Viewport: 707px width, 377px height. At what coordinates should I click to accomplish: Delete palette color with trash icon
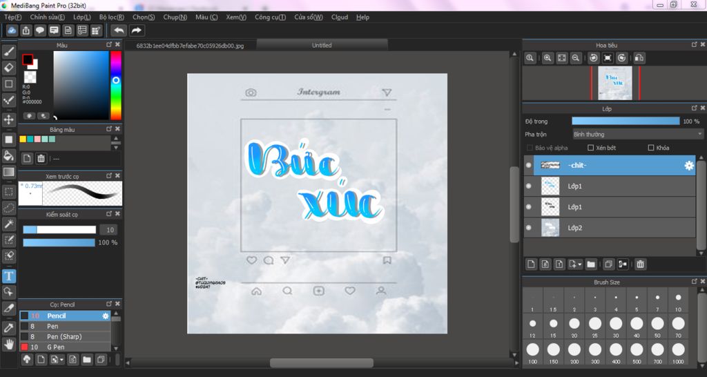(x=41, y=158)
